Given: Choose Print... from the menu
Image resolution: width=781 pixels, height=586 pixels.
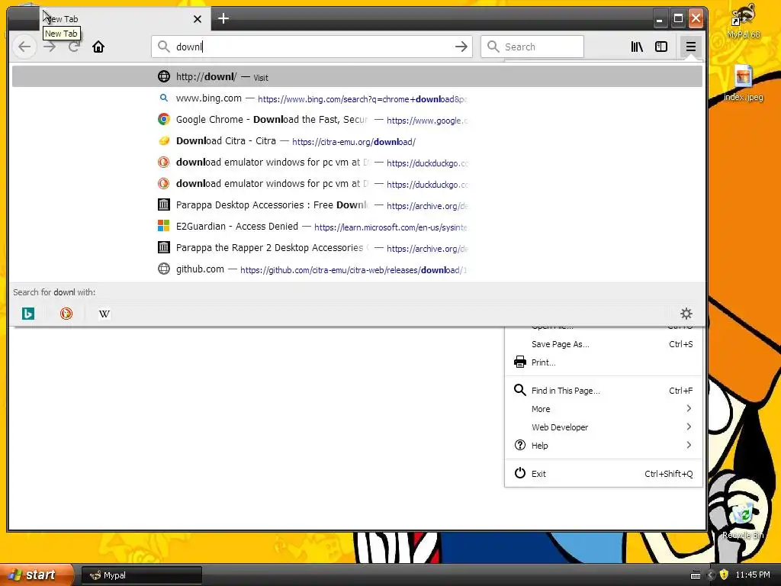Looking at the screenshot, I should [603, 362].
